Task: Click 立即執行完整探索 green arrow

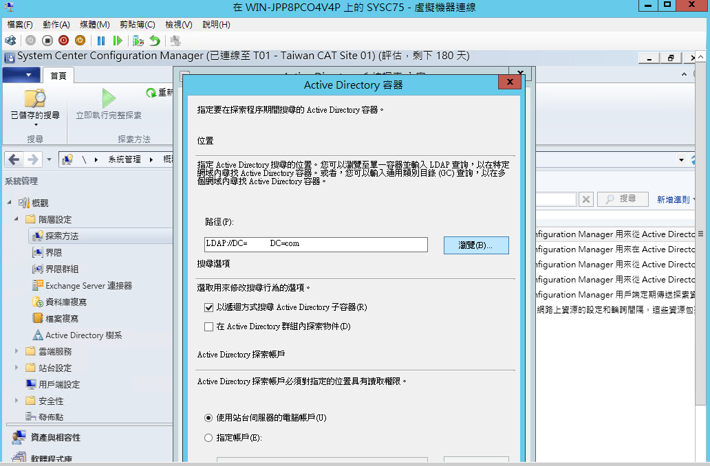Action: 109,98
